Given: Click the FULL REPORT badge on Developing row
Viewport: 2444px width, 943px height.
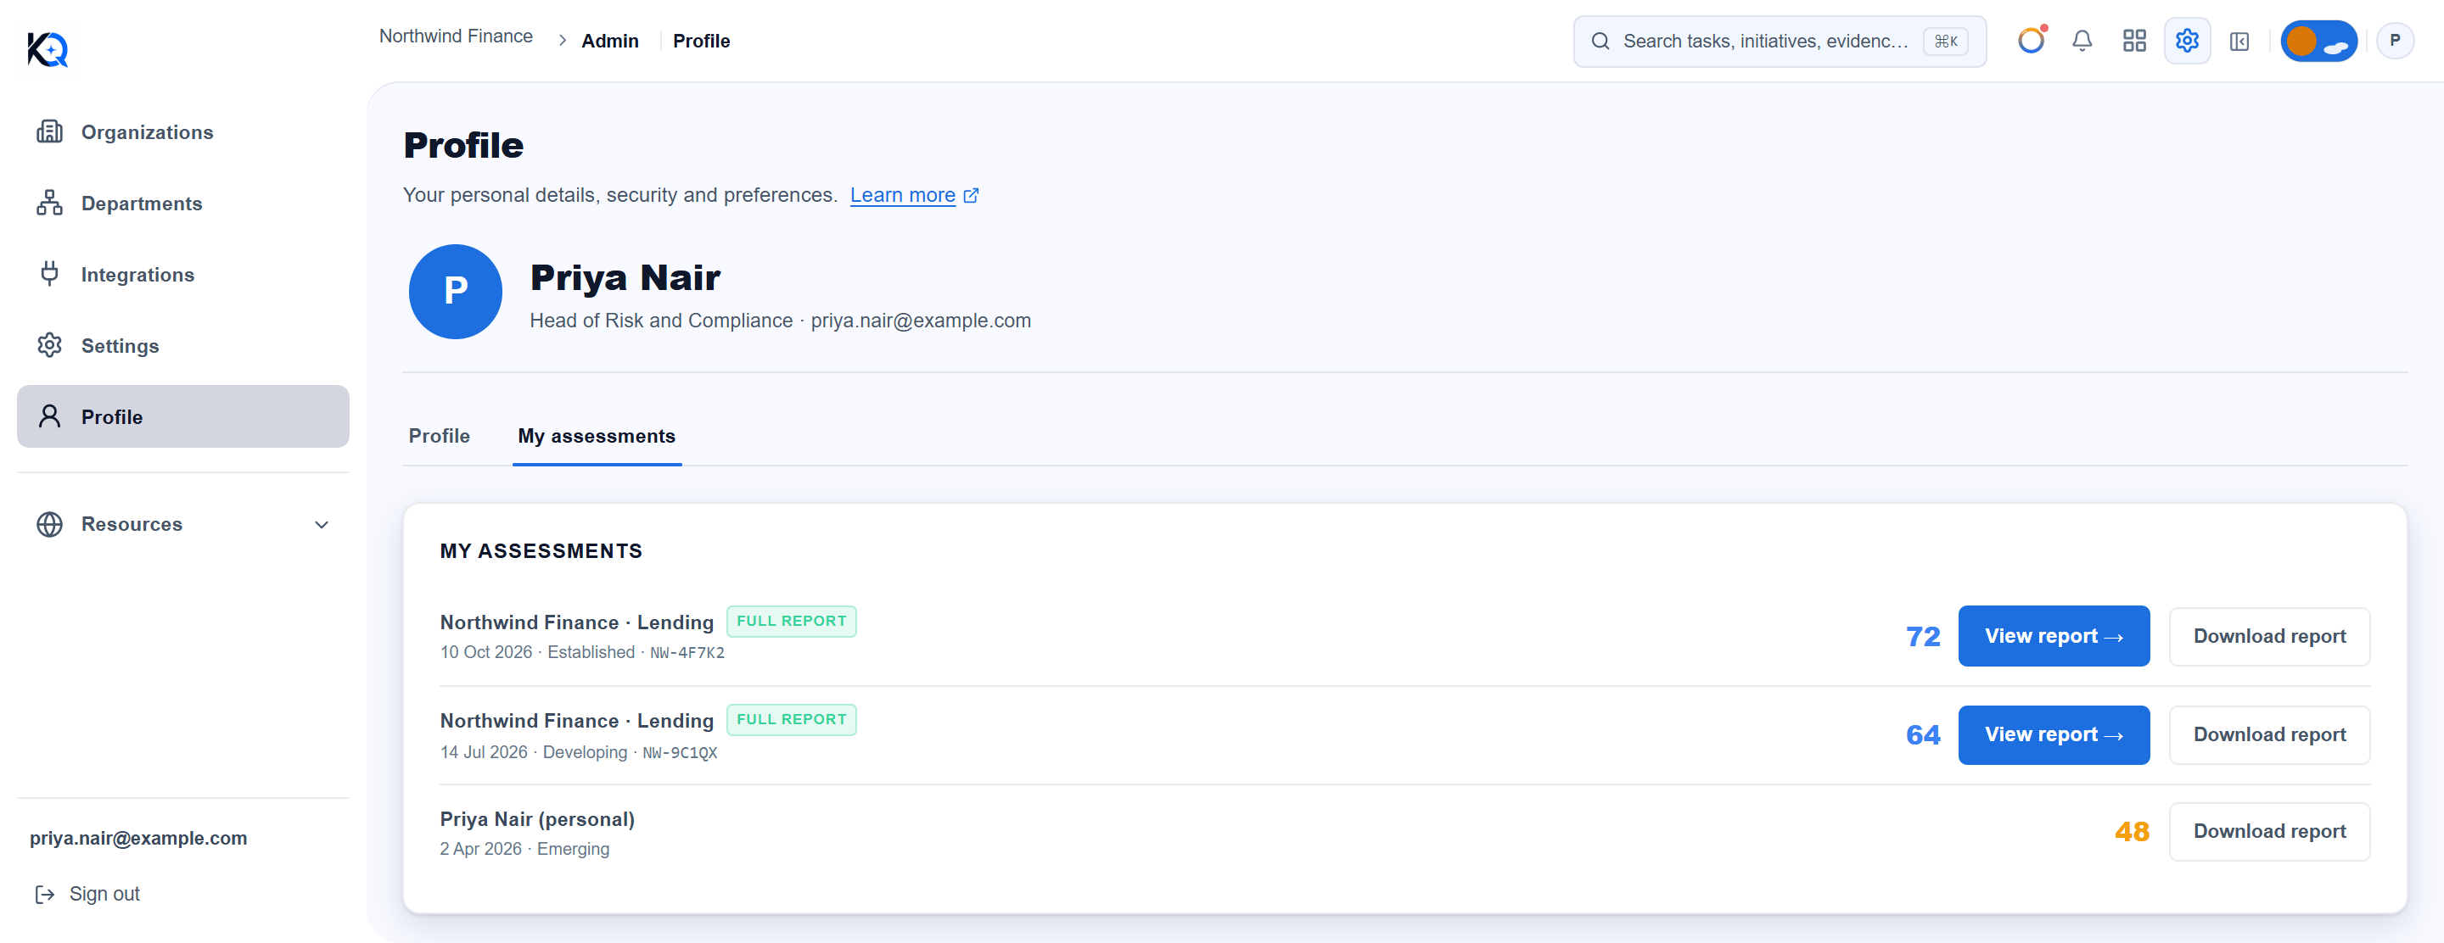Looking at the screenshot, I should click(x=791, y=719).
